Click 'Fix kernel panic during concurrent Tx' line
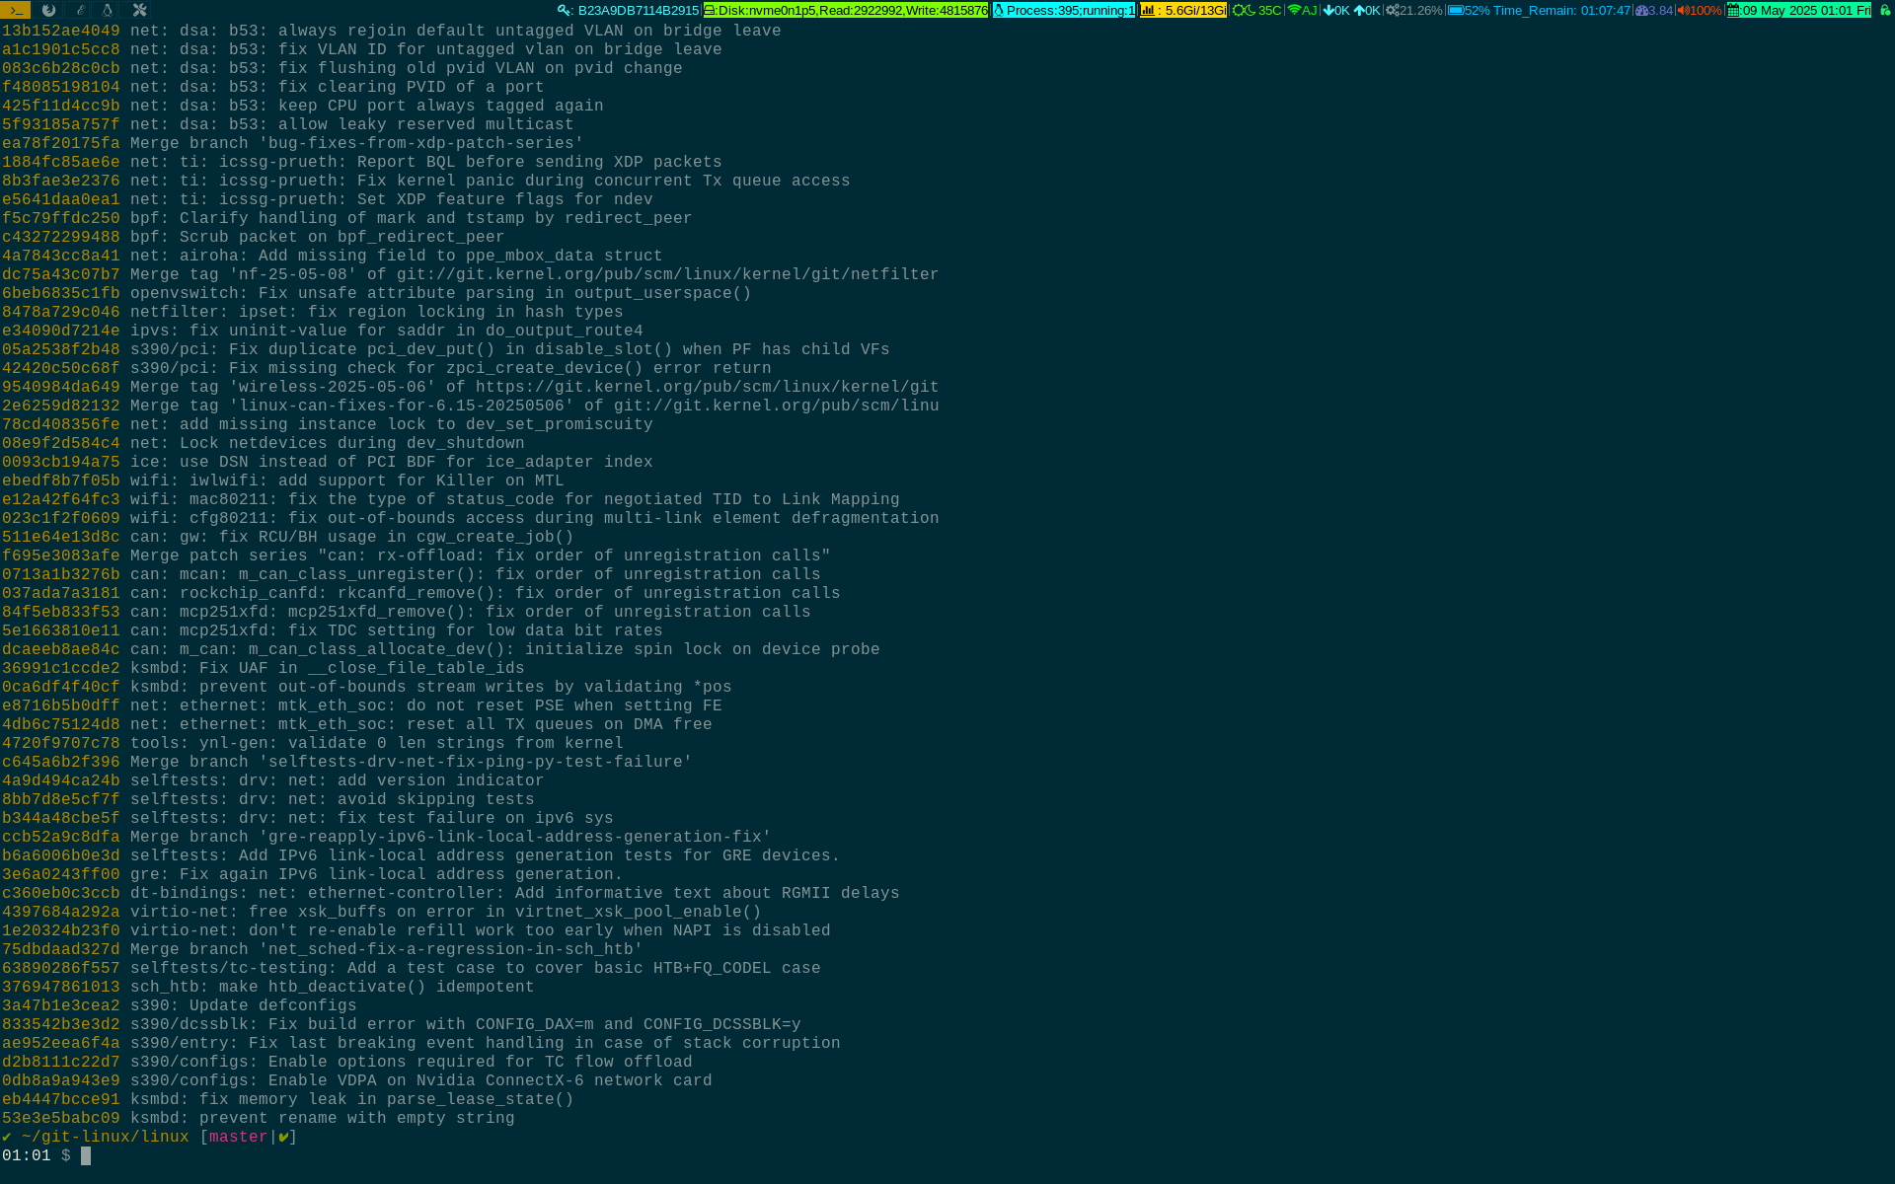1895x1184 pixels. 425,181
